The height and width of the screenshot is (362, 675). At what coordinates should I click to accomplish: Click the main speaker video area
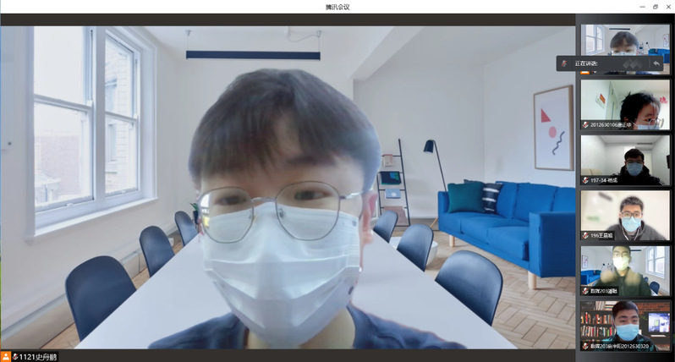pos(288,186)
